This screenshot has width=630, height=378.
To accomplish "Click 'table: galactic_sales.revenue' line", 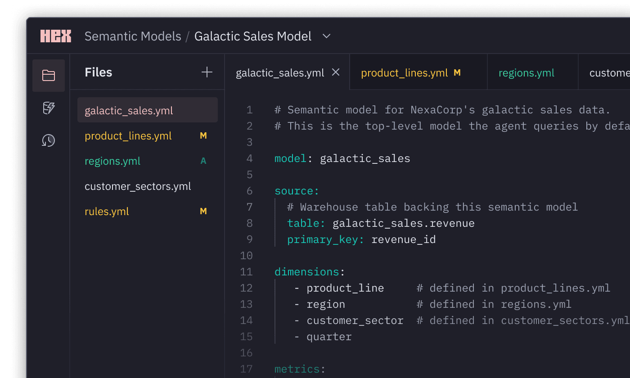I will [381, 223].
